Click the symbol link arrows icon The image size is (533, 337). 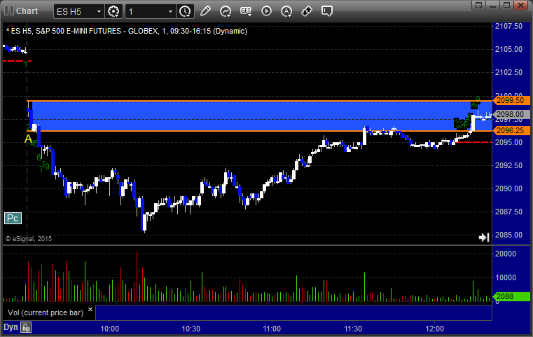(307, 11)
